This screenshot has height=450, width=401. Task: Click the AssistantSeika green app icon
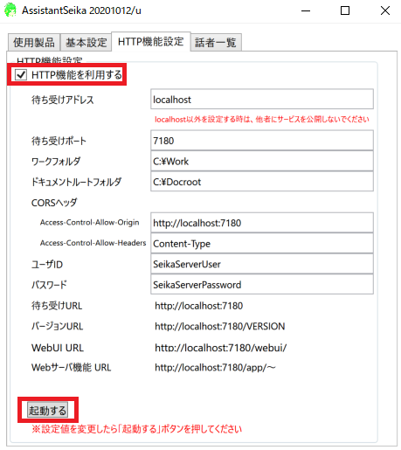10,10
